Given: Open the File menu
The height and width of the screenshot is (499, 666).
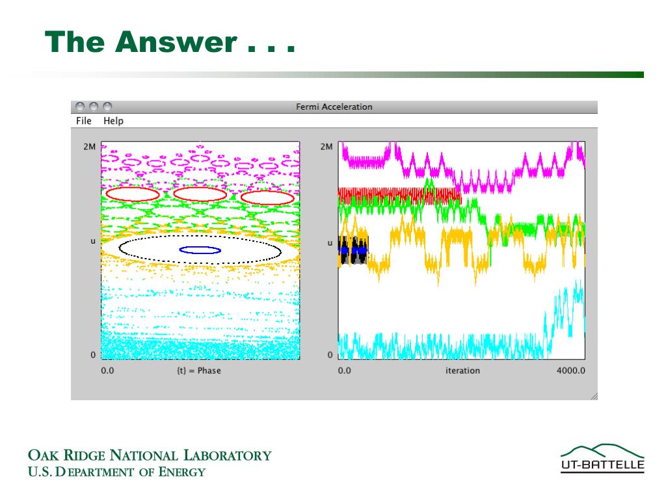Looking at the screenshot, I should [x=84, y=121].
